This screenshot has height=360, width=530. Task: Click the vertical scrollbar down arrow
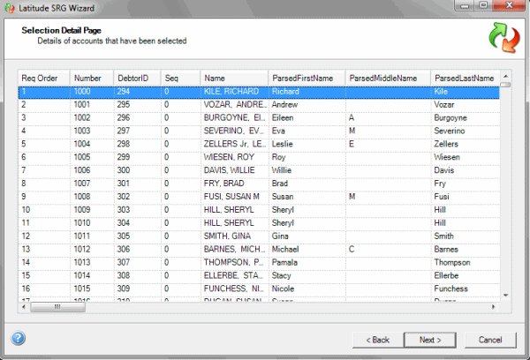(x=505, y=296)
